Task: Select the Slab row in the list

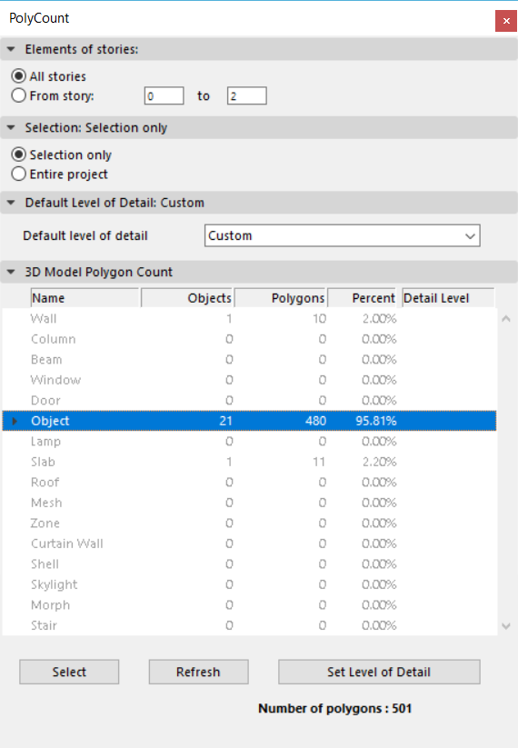Action: pyautogui.click(x=249, y=462)
